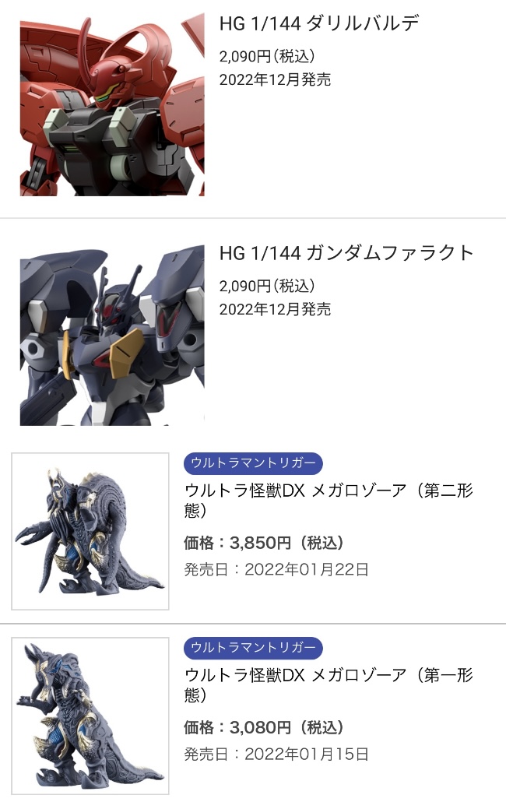Screen dimensions: 506x802
Task: Click the 第二形態 text in second form title
Action: [x=448, y=491]
